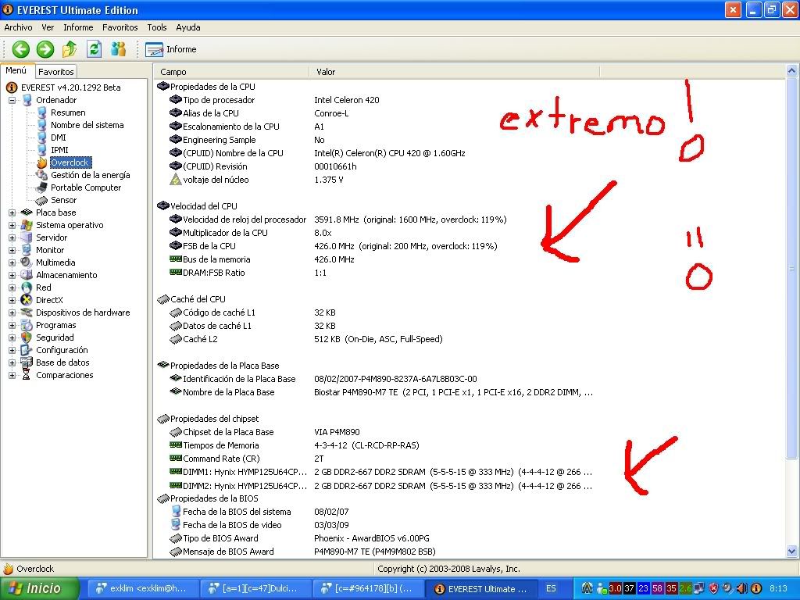Select Gestión de la energía in the tree
The image size is (800, 600).
pos(91,175)
